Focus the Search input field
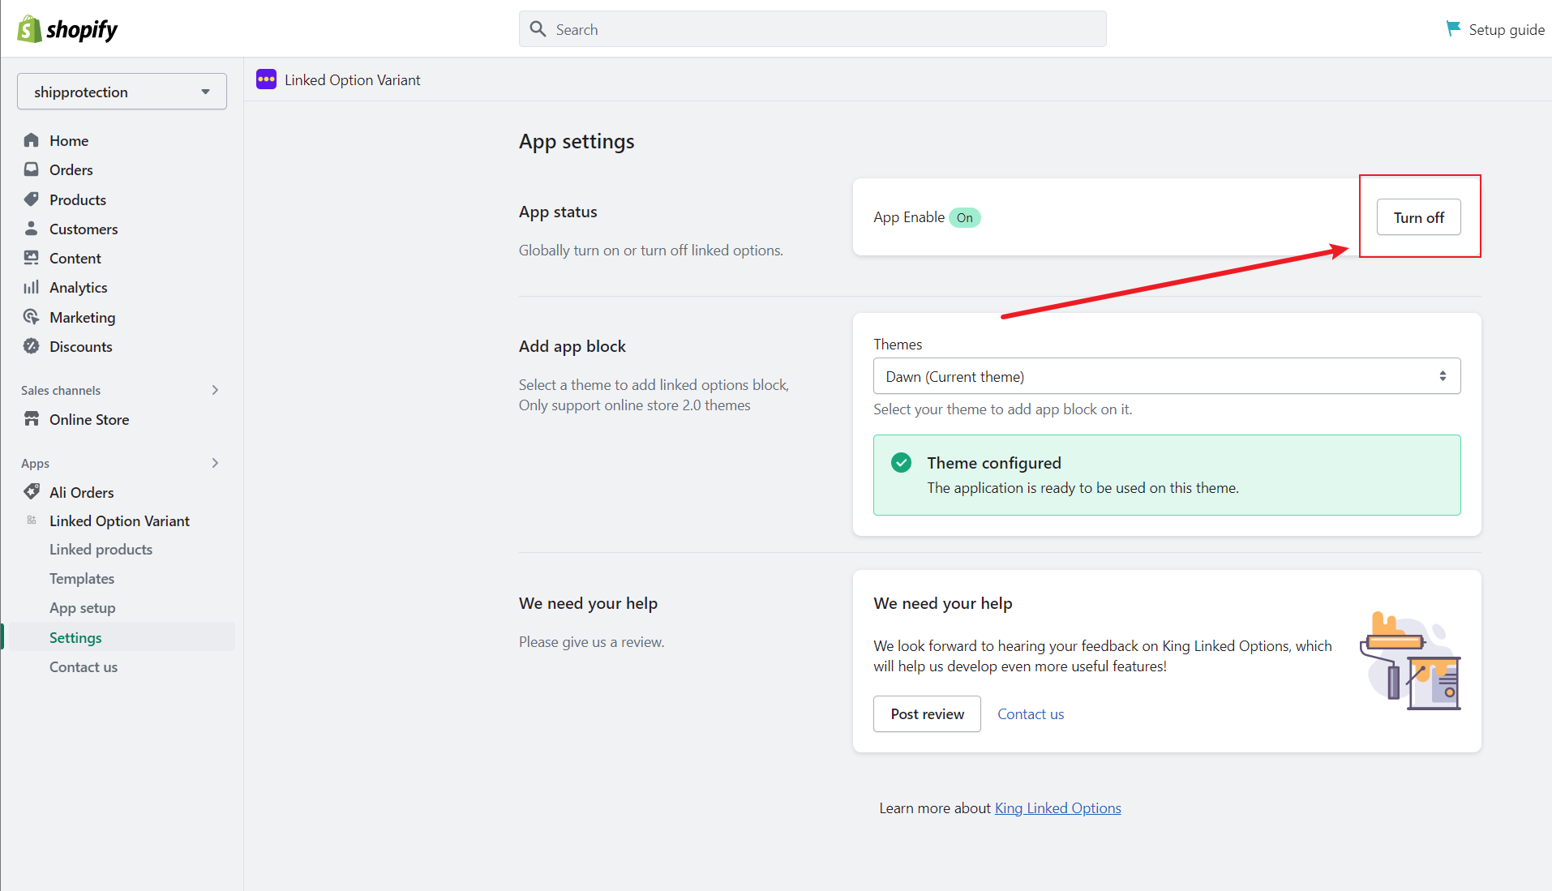This screenshot has width=1552, height=891. tap(812, 29)
